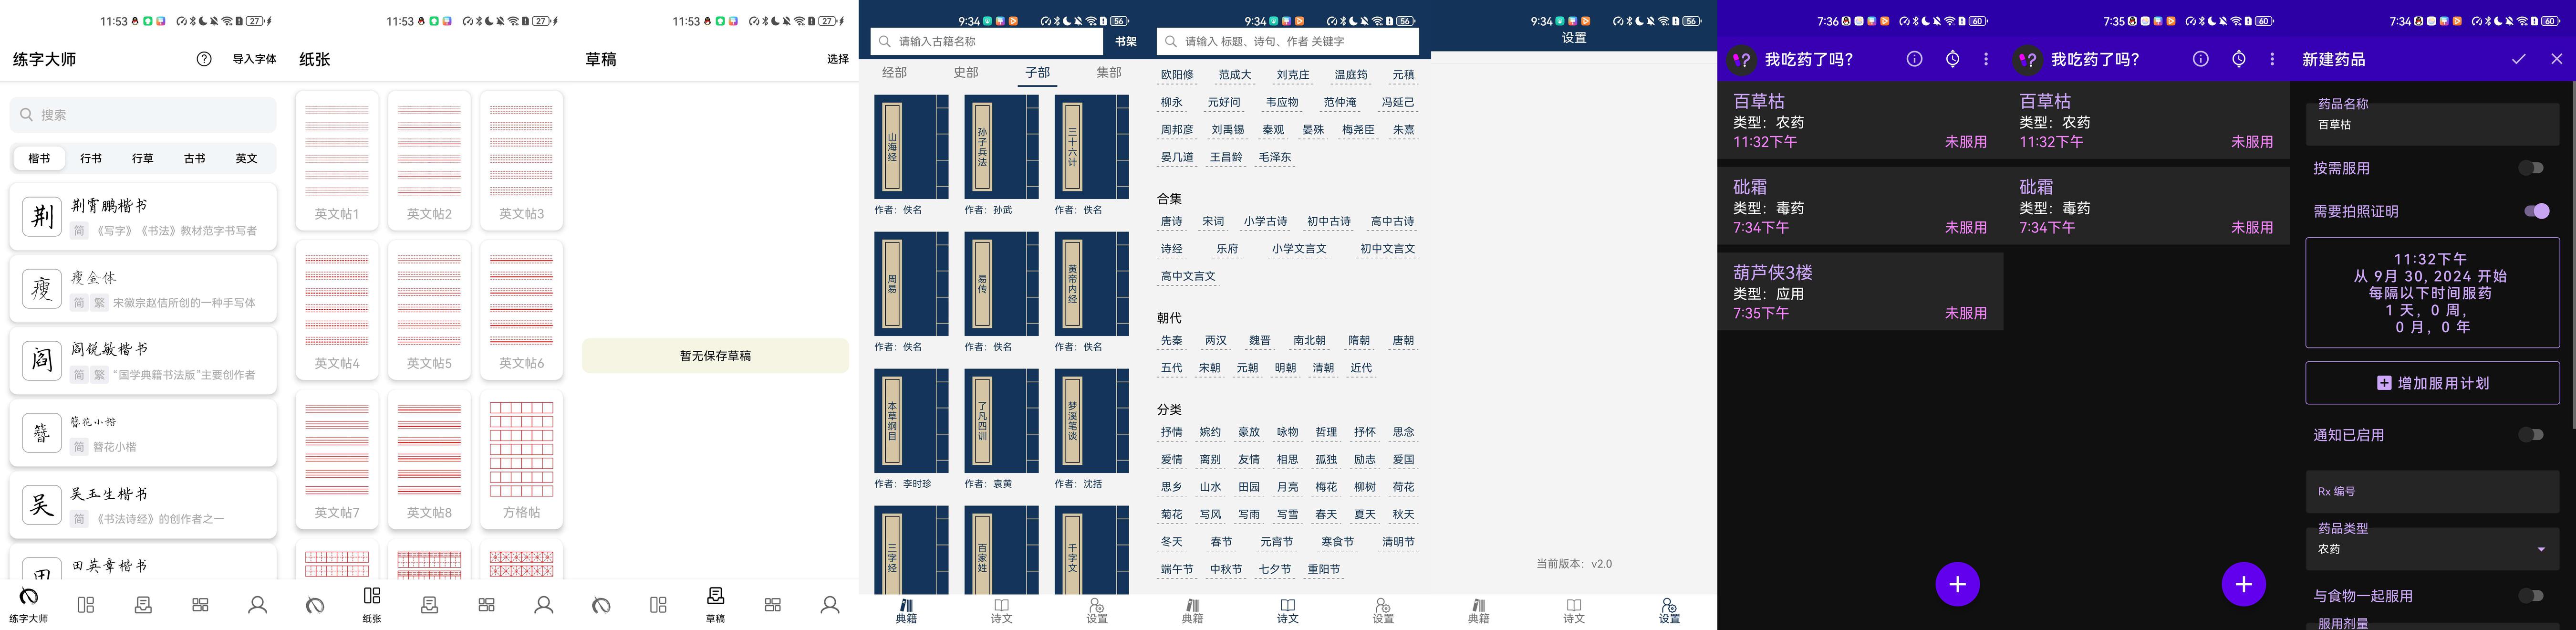Tap the 毛泽东 author tag
The width and height of the screenshot is (2576, 630).
(1274, 157)
